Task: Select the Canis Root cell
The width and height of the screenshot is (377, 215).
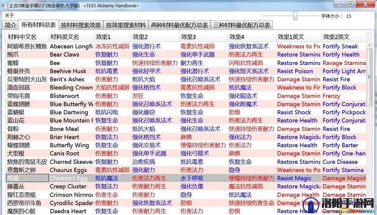Action: [x=65, y=154]
